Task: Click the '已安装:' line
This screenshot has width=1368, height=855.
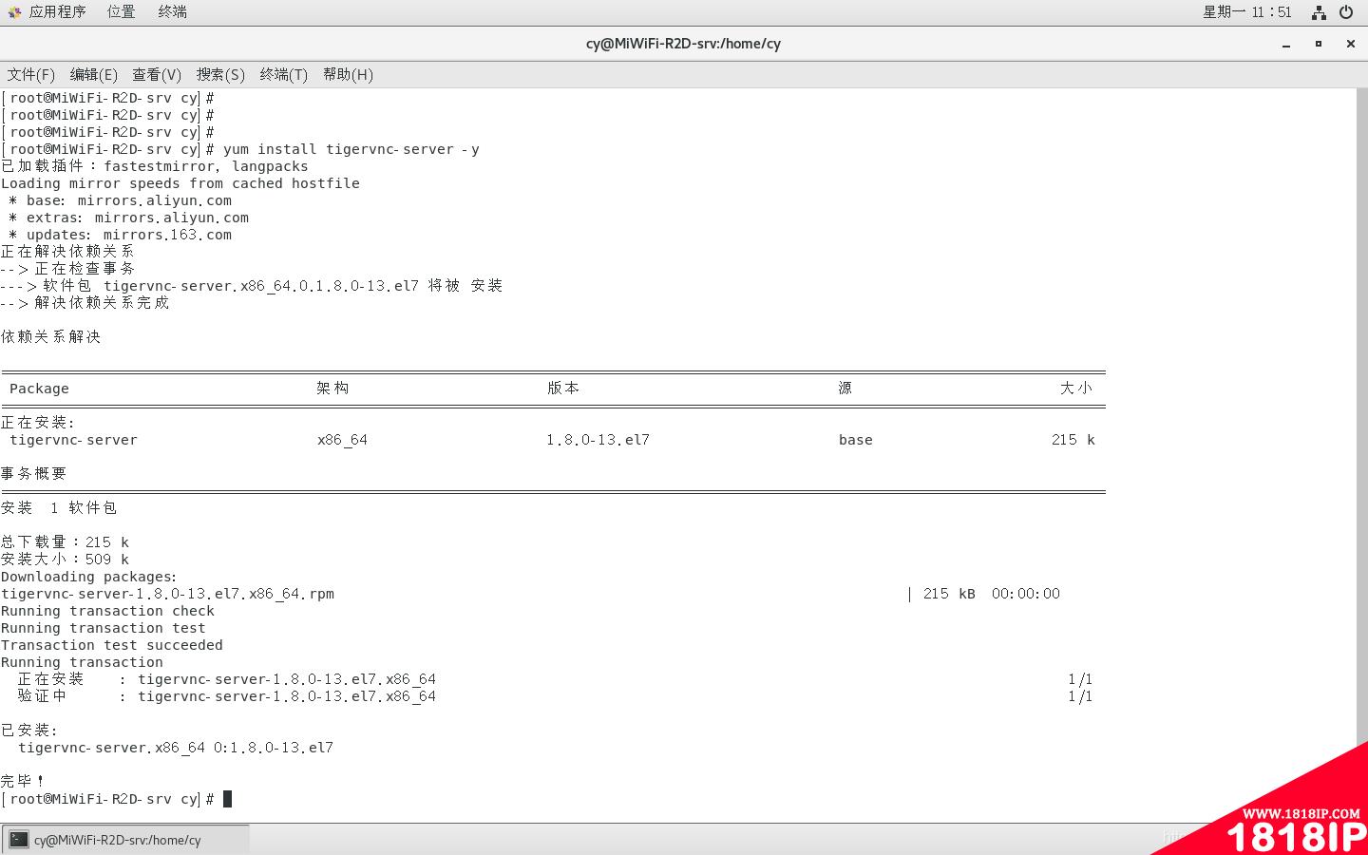Action: (x=29, y=731)
